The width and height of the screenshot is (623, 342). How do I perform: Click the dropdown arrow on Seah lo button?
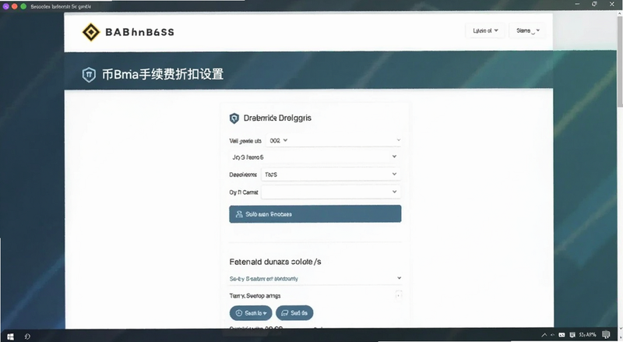265,313
